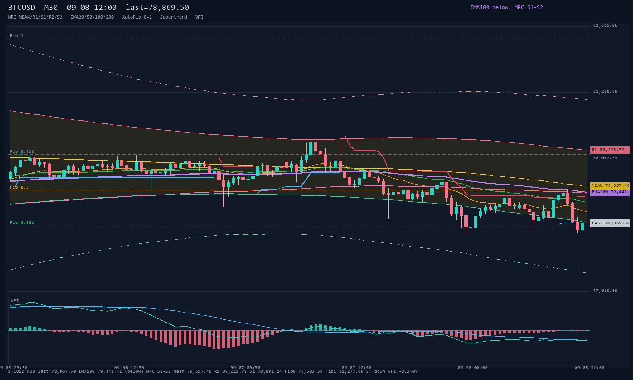Select the EMA20/50/100/200 indicator legend
633x380 pixels.
[x=92, y=17]
